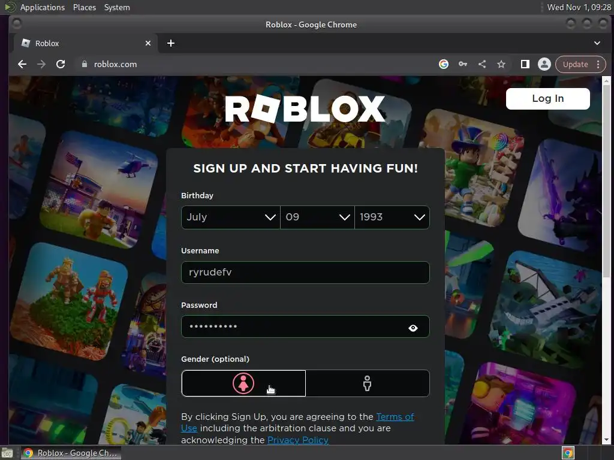Click the Roblox taskbar window entry
The image size is (614, 460).
pos(71,453)
